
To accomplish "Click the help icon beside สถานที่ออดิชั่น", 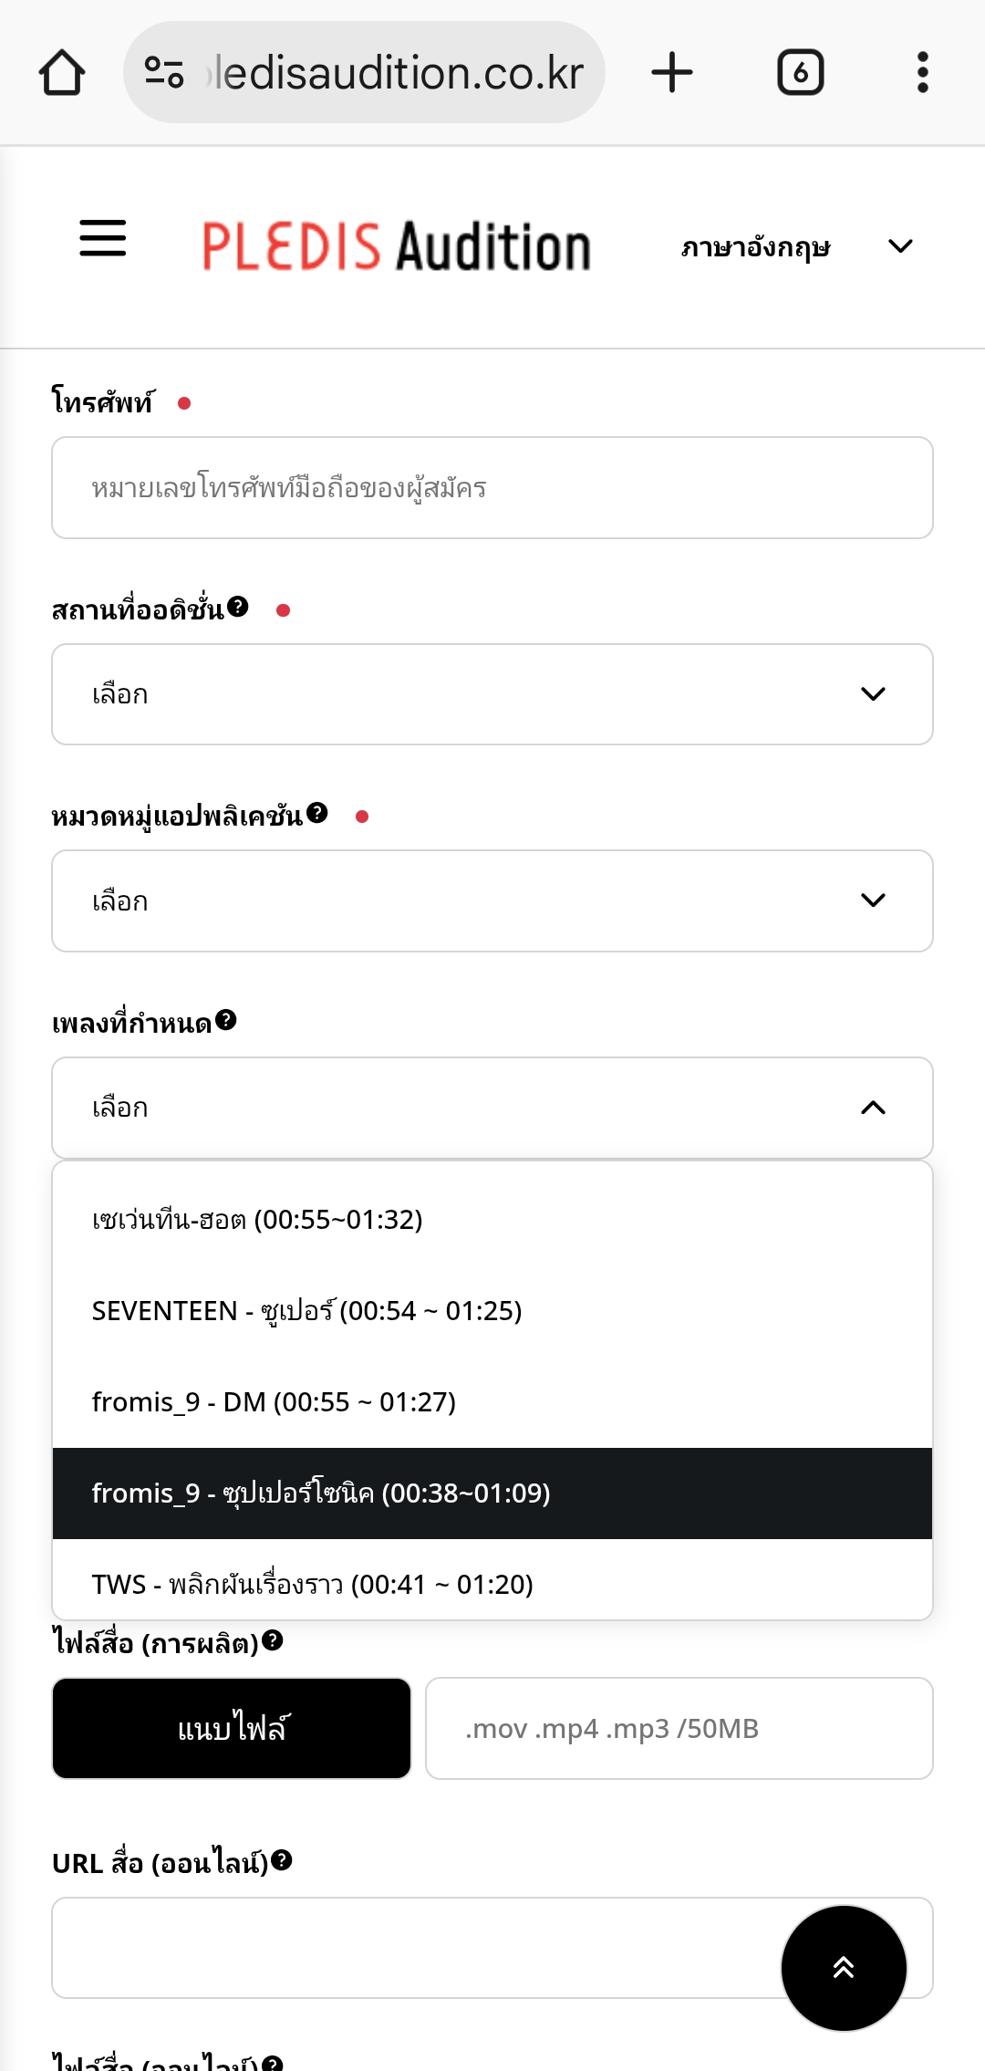I will tap(238, 607).
